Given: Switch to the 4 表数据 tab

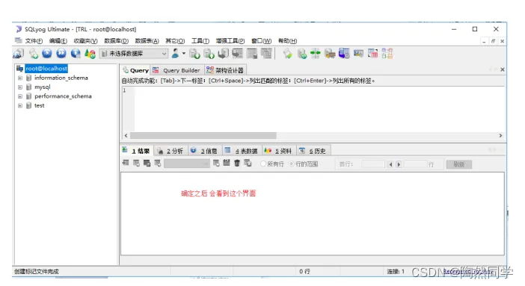Looking at the screenshot, I should pos(242,151).
